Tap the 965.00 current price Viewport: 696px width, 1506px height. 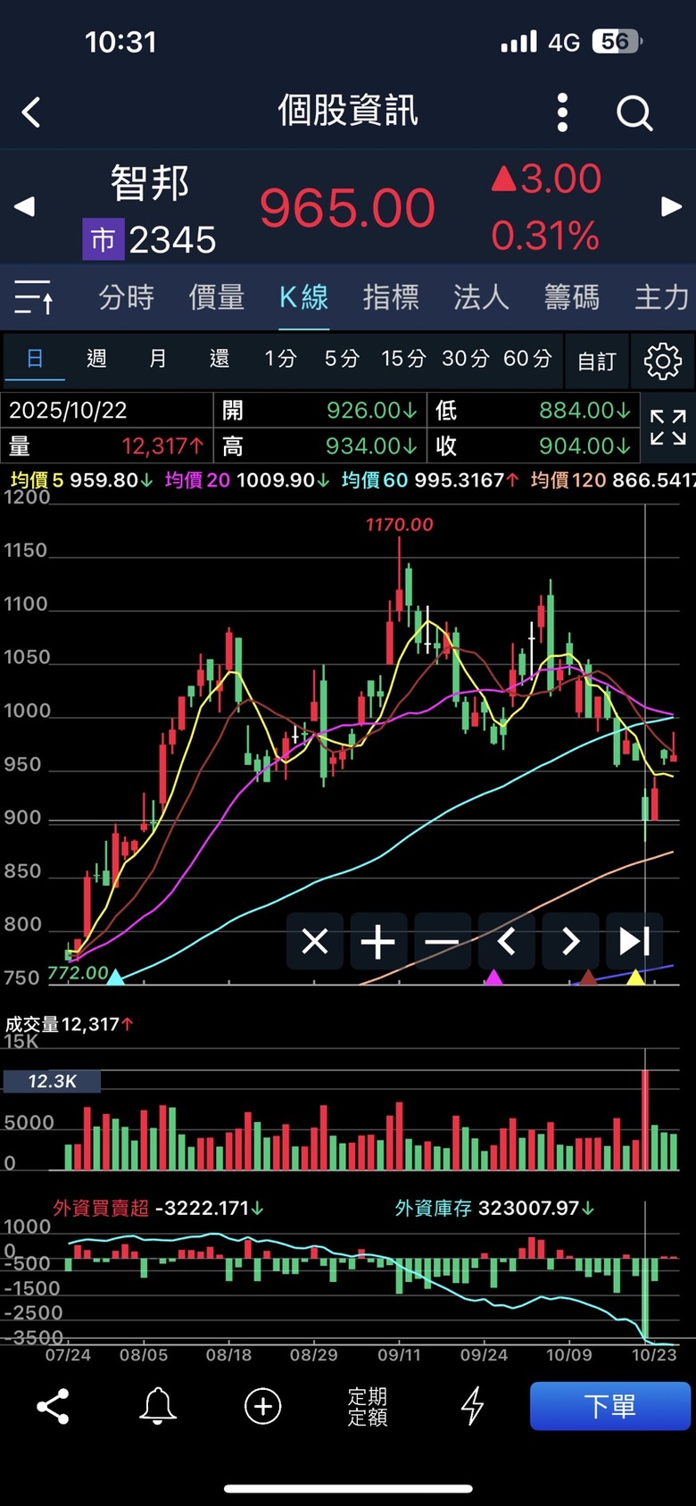click(347, 208)
